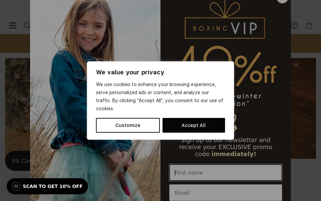The width and height of the screenshot is (321, 201).
Task: Click the Customize cookies button
Action: pyautogui.click(x=128, y=125)
